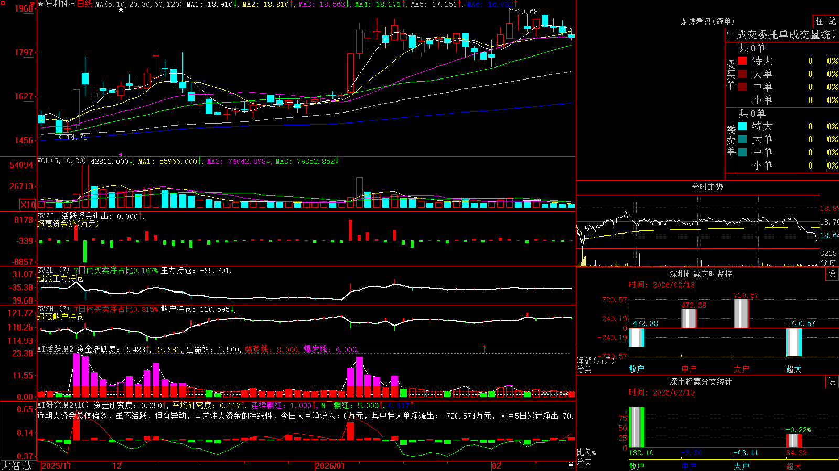Image resolution: width=839 pixels, height=471 pixels.
Task: Click MA5: 17.251 value in header
Action: coord(436,4)
